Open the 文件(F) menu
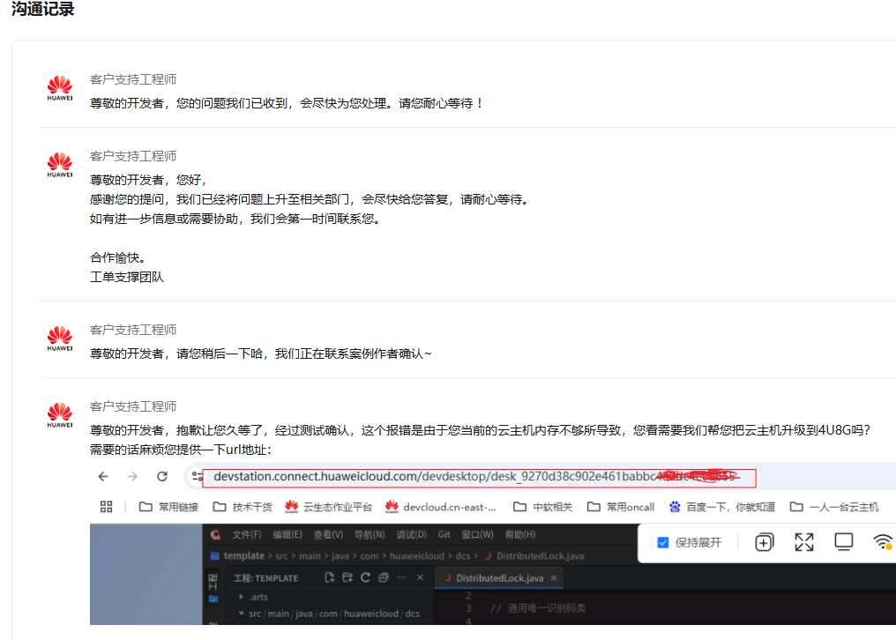Screen dimensions: 896x640 [x=246, y=534]
